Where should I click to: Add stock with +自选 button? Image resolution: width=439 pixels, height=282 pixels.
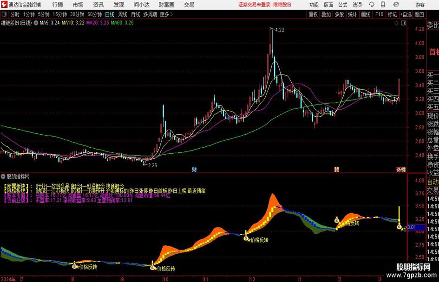pos(406,14)
